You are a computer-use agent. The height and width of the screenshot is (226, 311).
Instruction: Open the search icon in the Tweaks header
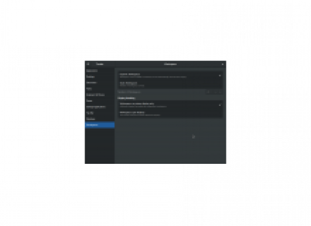click(x=88, y=64)
